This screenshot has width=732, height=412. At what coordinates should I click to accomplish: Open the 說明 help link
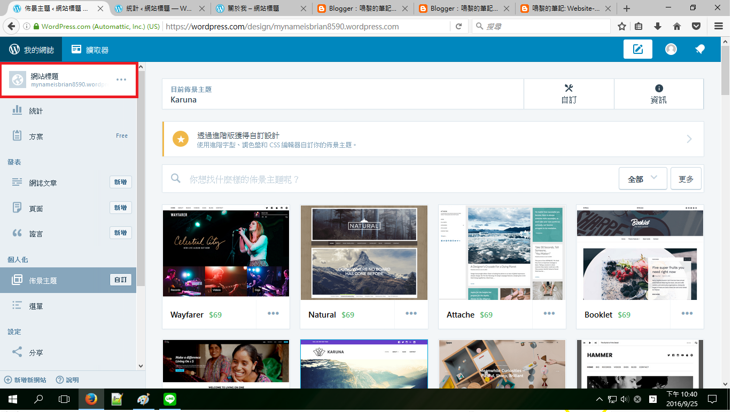click(67, 380)
